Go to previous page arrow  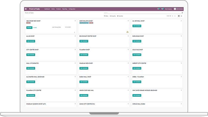point(173,16)
